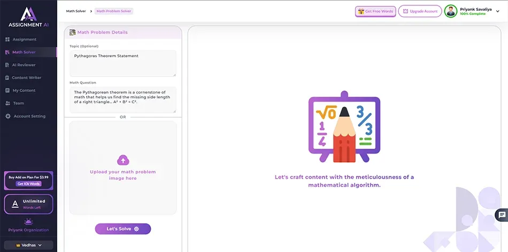
Task: Click the Math Question text area
Action: 122,100
